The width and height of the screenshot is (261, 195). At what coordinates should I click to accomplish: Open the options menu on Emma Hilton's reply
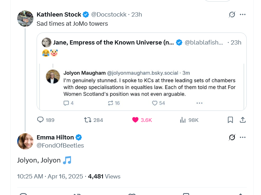click(243, 137)
